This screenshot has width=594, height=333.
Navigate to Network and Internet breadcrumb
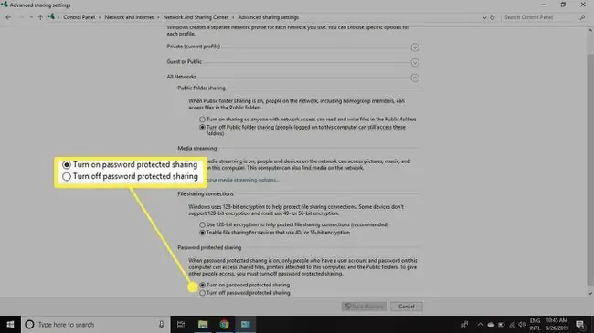pos(129,17)
